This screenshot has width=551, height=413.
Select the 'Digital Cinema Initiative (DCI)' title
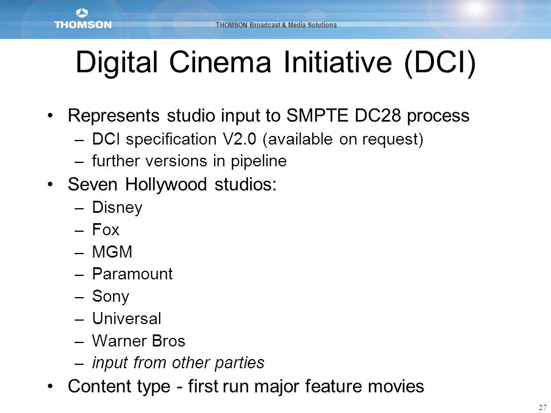pyautogui.click(x=276, y=63)
